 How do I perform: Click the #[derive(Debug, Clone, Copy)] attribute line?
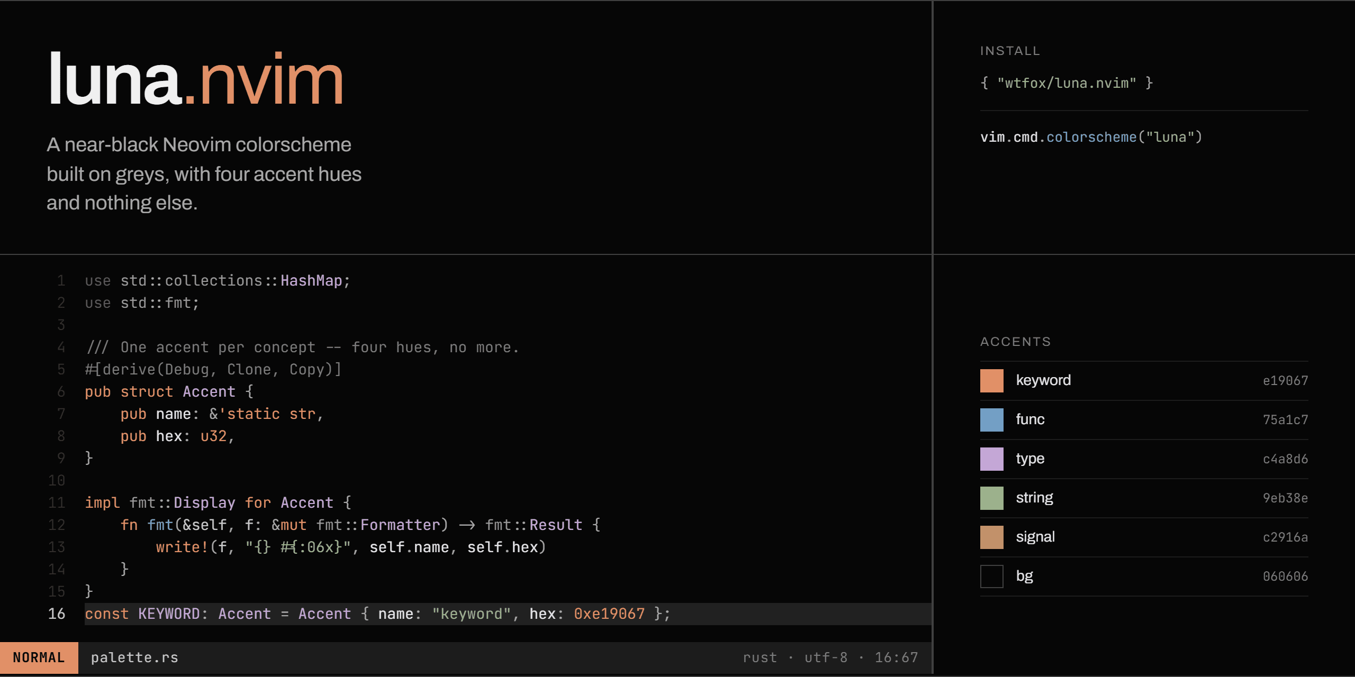pyautogui.click(x=213, y=369)
